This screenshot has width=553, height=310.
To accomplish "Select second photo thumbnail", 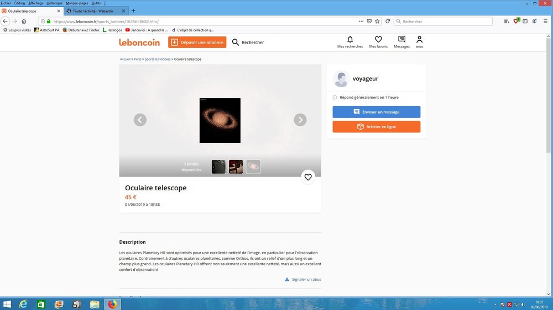I will click(x=236, y=167).
